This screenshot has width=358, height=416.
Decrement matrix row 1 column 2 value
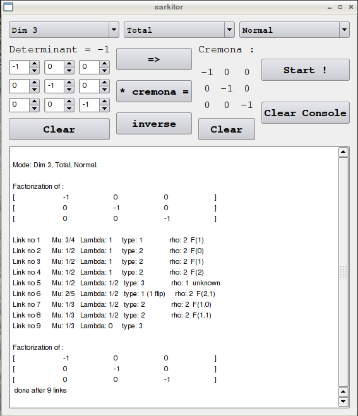point(69,70)
